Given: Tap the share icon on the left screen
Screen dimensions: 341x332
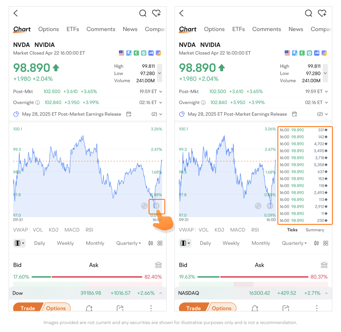Looking at the screenshot, I should click(120, 308).
